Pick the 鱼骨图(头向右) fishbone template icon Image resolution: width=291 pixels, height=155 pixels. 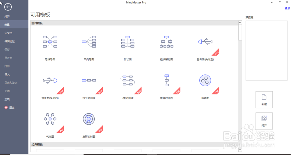point(50,80)
